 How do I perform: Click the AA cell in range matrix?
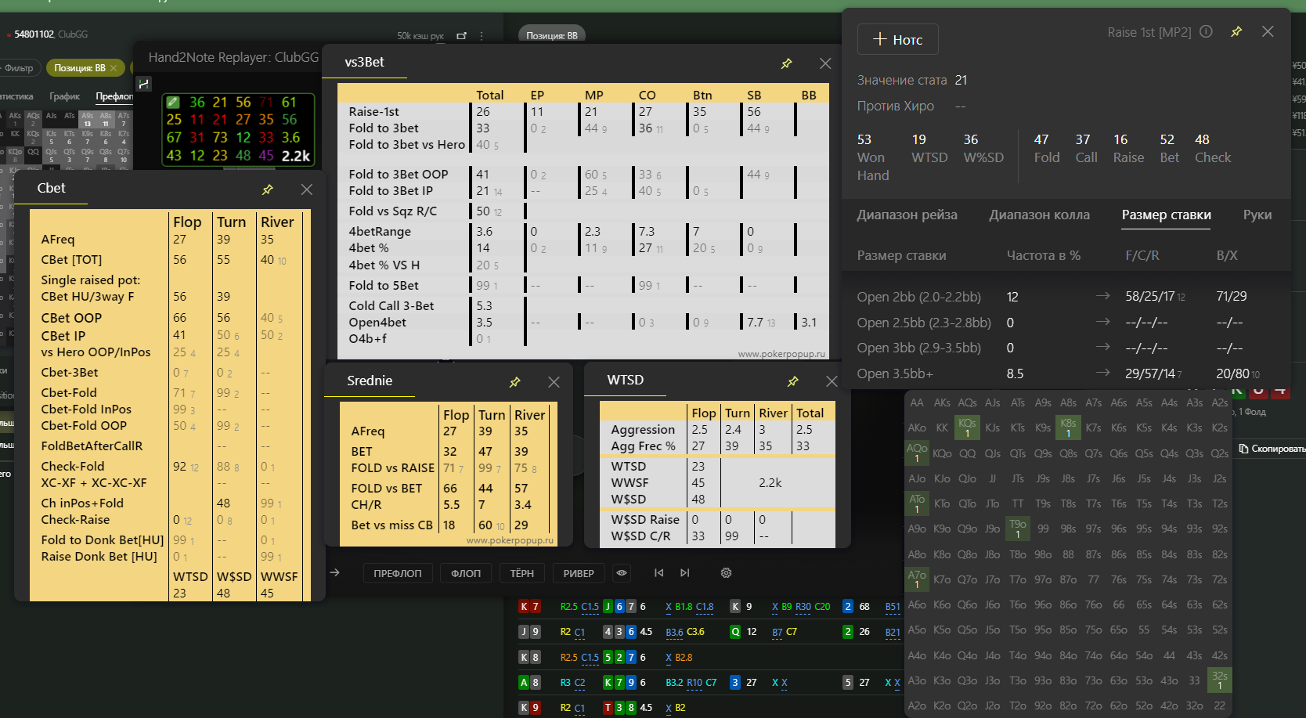point(917,402)
